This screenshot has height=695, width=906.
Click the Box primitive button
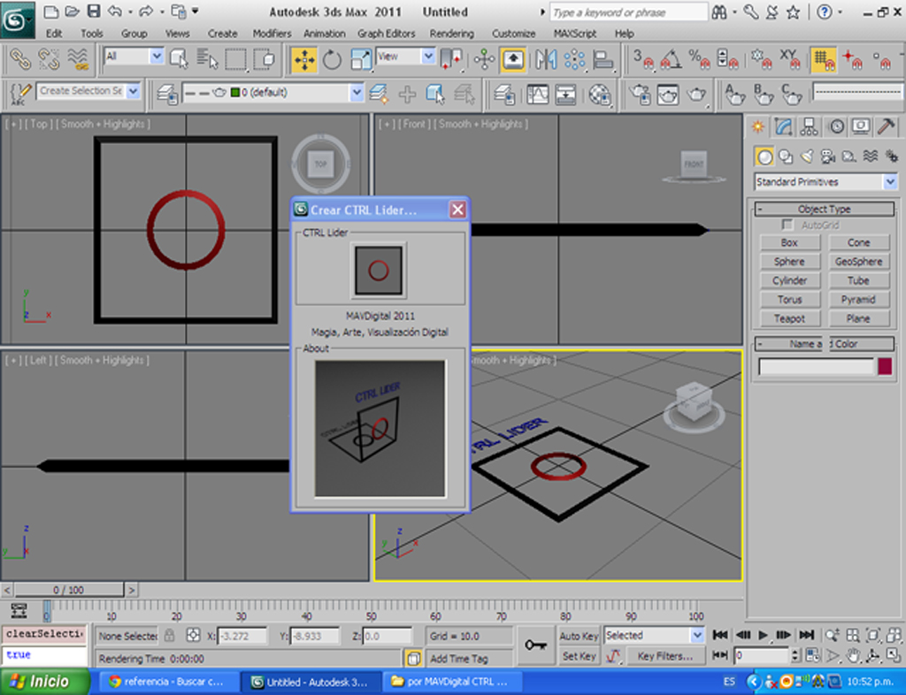click(x=789, y=243)
